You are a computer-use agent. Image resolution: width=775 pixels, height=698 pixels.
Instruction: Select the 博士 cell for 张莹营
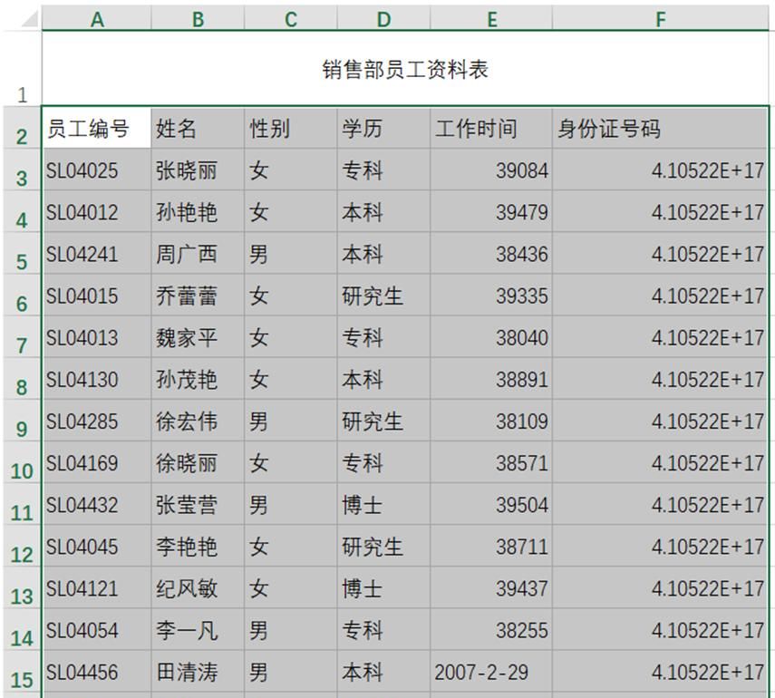click(363, 505)
